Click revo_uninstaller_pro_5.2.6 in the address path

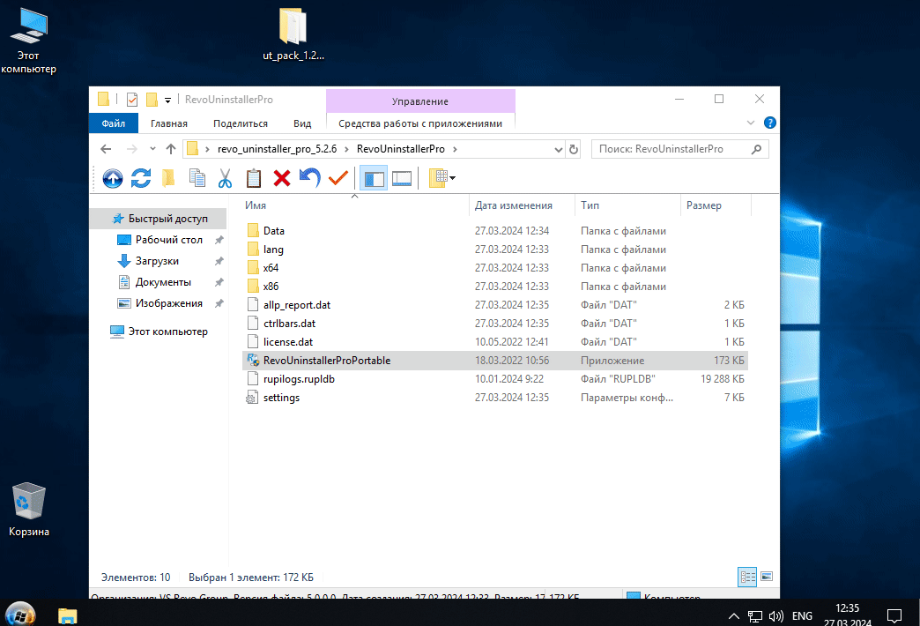tap(277, 149)
